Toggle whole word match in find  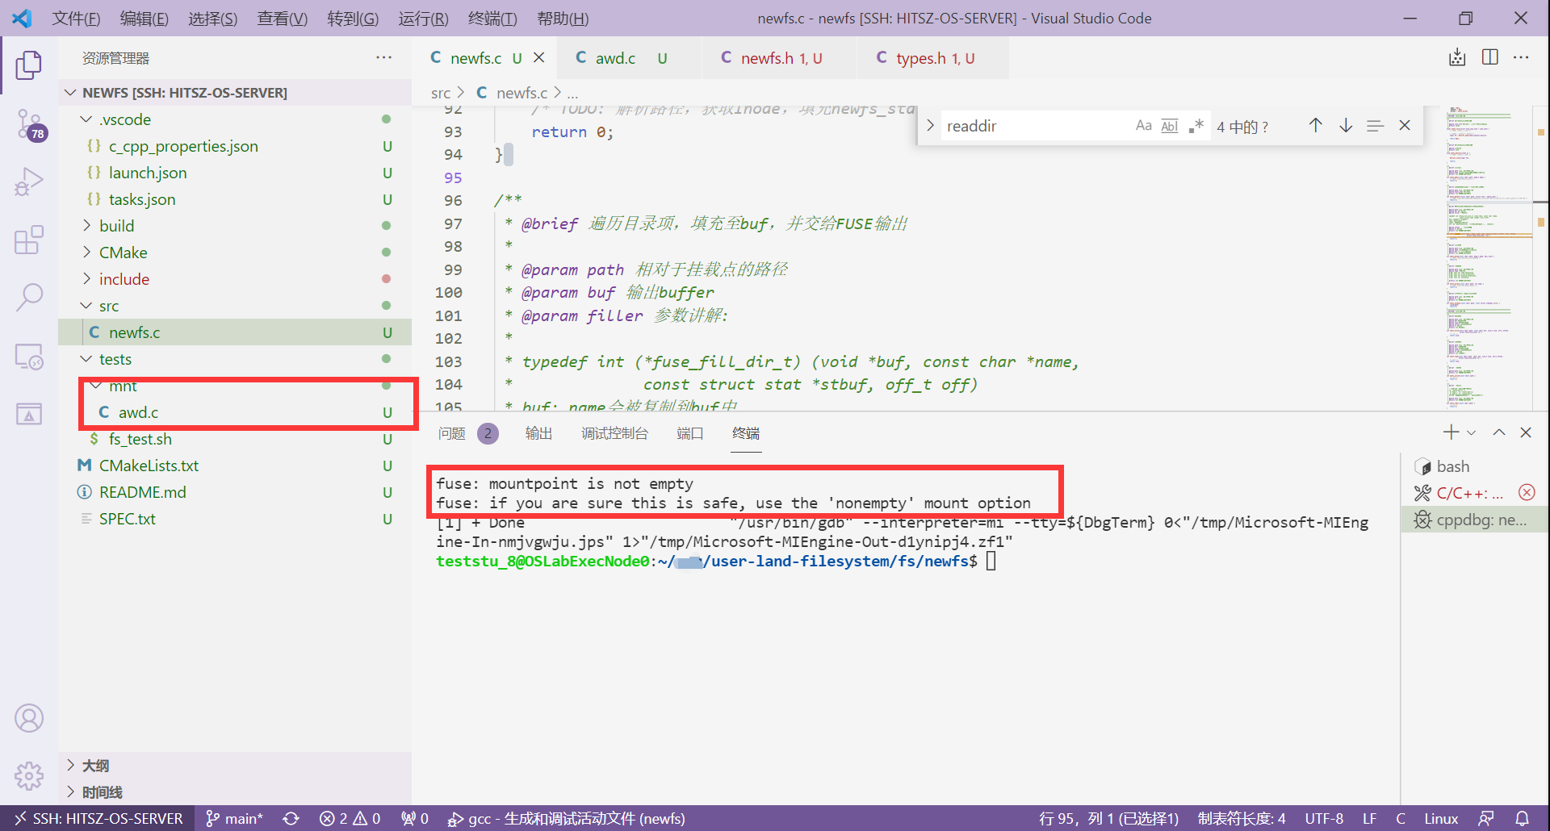[1169, 126]
